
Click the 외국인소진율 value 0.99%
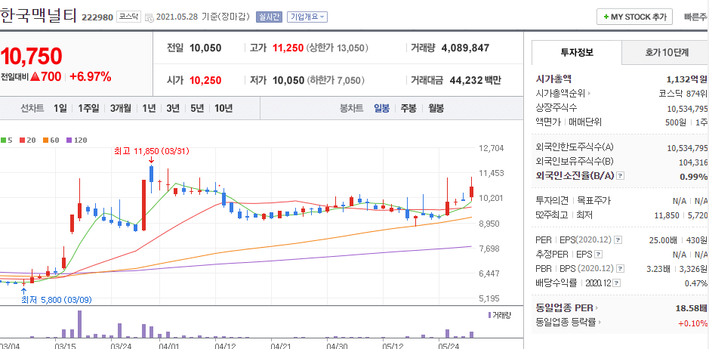pyautogui.click(x=693, y=176)
